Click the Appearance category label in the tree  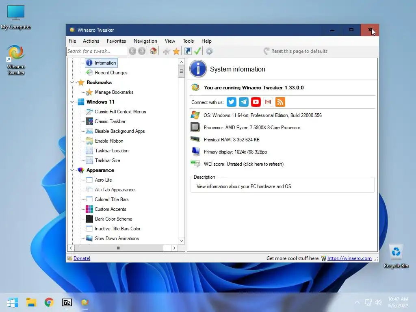100,170
